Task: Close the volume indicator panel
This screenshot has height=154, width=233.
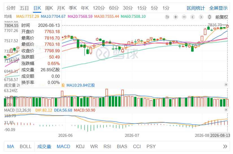Action: coord(226,84)
